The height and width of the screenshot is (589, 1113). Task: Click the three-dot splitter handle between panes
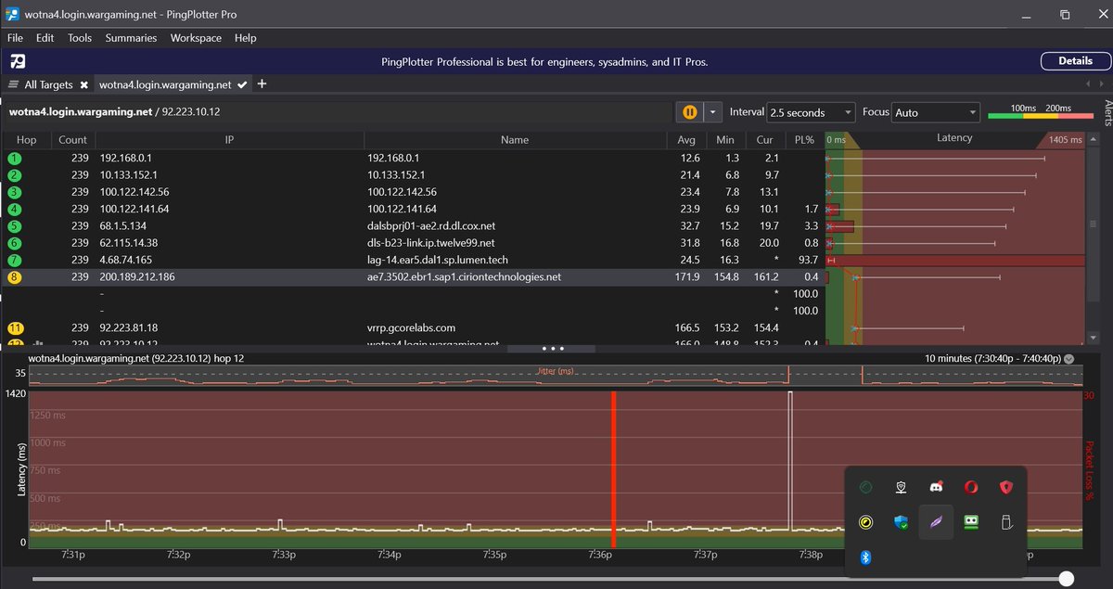tap(553, 349)
